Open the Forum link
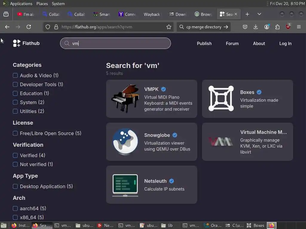The height and width of the screenshot is (229, 306). pyautogui.click(x=232, y=44)
